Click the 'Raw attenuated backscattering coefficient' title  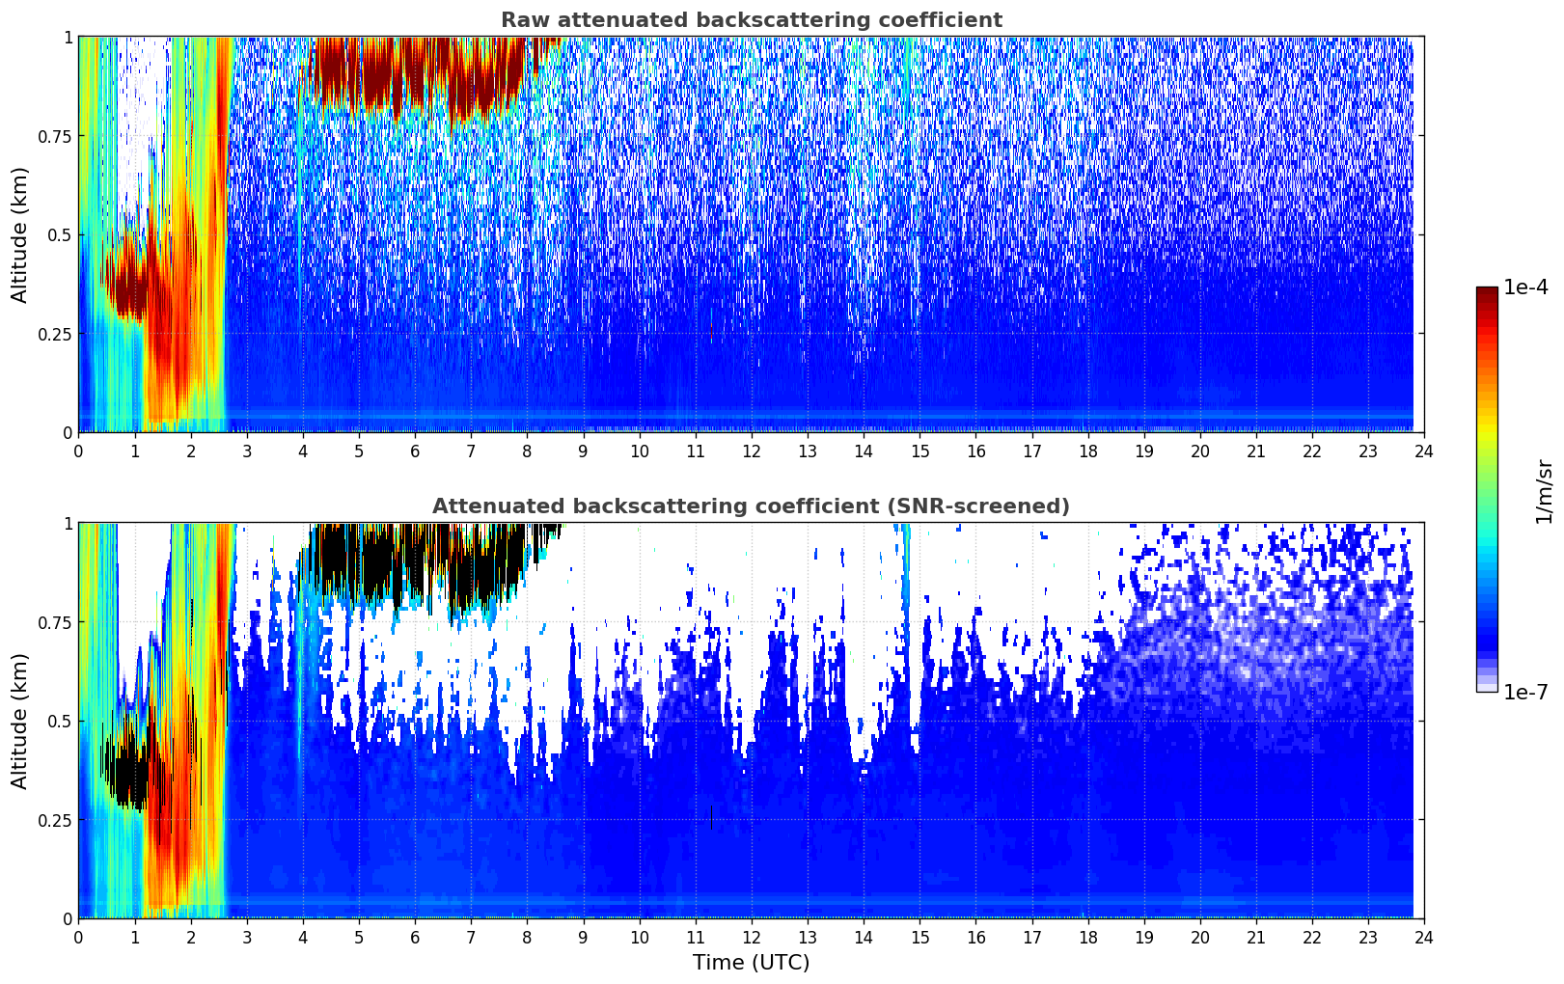tap(751, 20)
